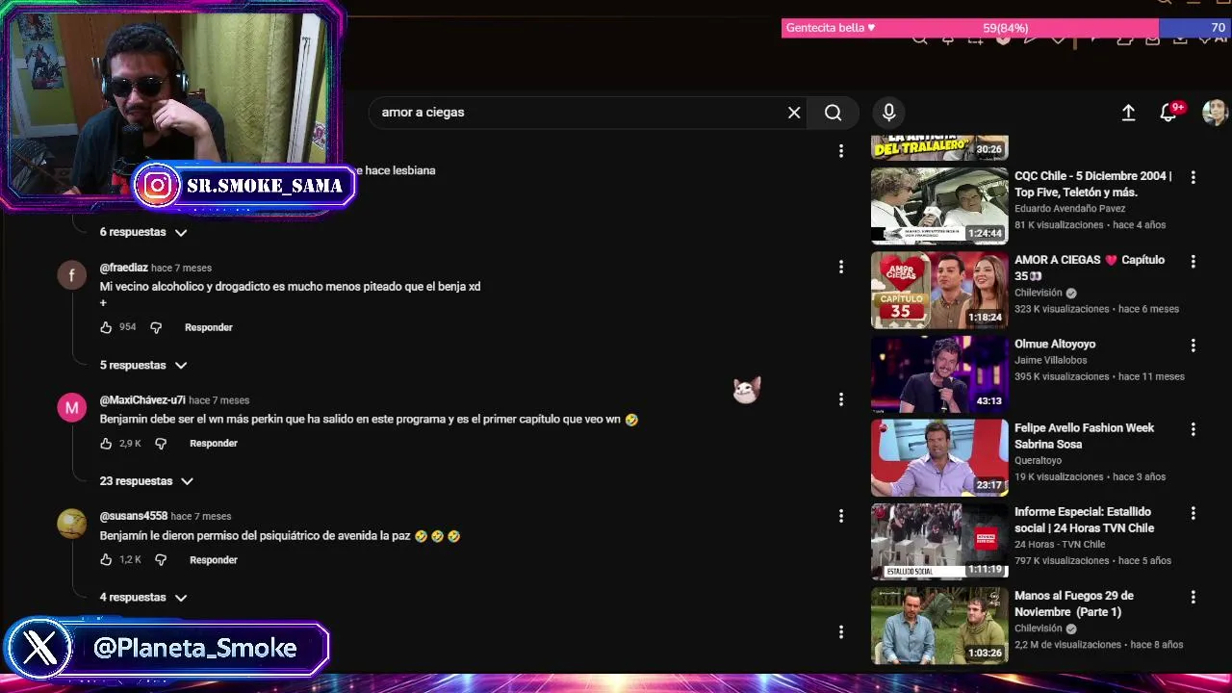
Task: Expand '4 respuestas' replies
Action: tap(143, 598)
